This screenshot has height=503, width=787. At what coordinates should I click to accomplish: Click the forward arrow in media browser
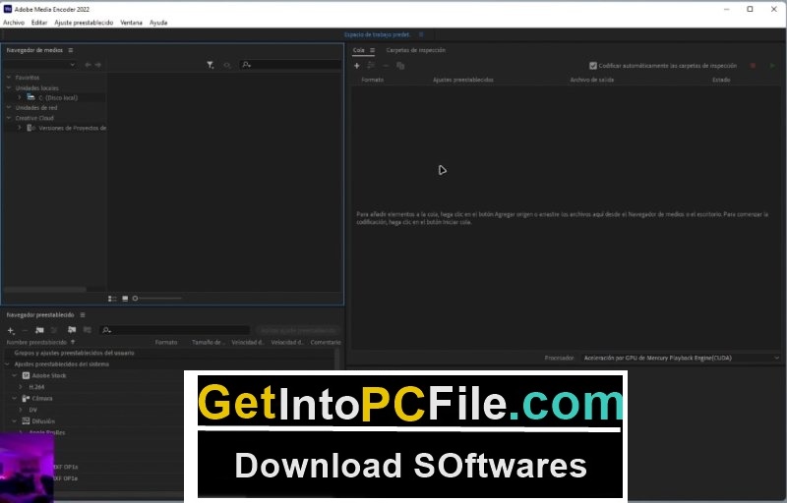[98, 65]
